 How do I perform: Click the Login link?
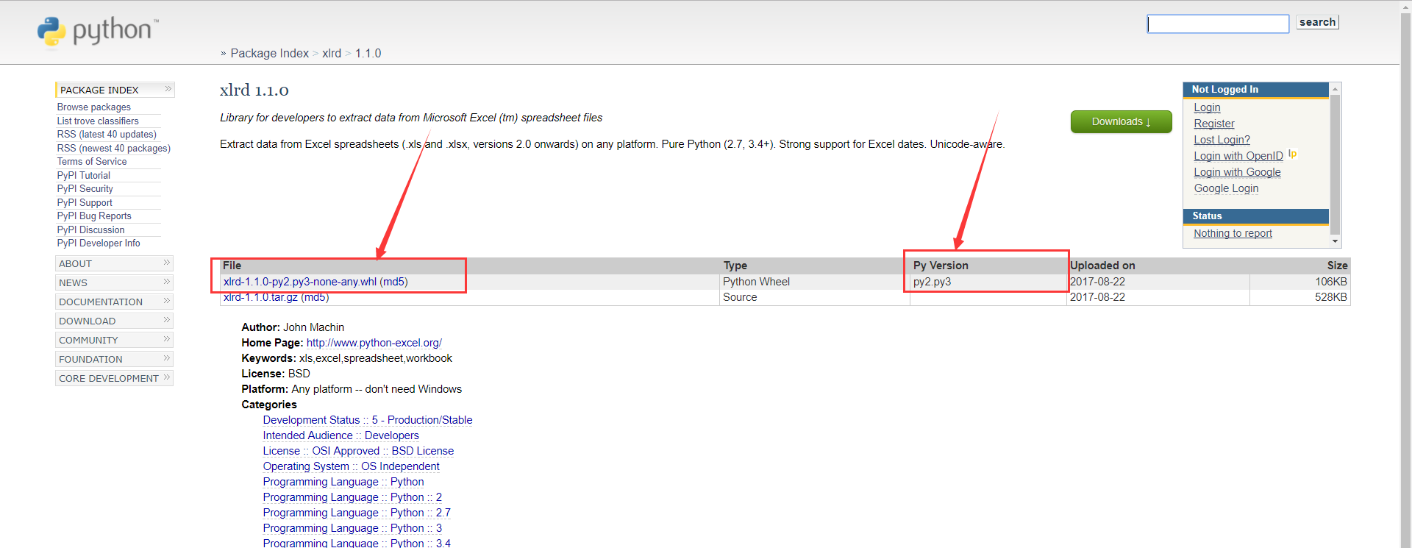click(x=1207, y=107)
